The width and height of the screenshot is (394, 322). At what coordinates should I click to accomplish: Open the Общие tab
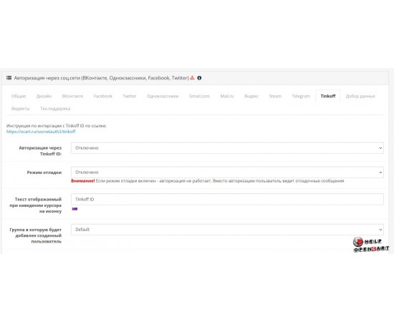19,96
